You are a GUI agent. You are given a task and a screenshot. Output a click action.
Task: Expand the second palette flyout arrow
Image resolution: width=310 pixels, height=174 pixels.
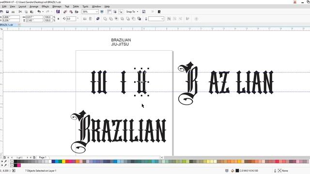2,165
